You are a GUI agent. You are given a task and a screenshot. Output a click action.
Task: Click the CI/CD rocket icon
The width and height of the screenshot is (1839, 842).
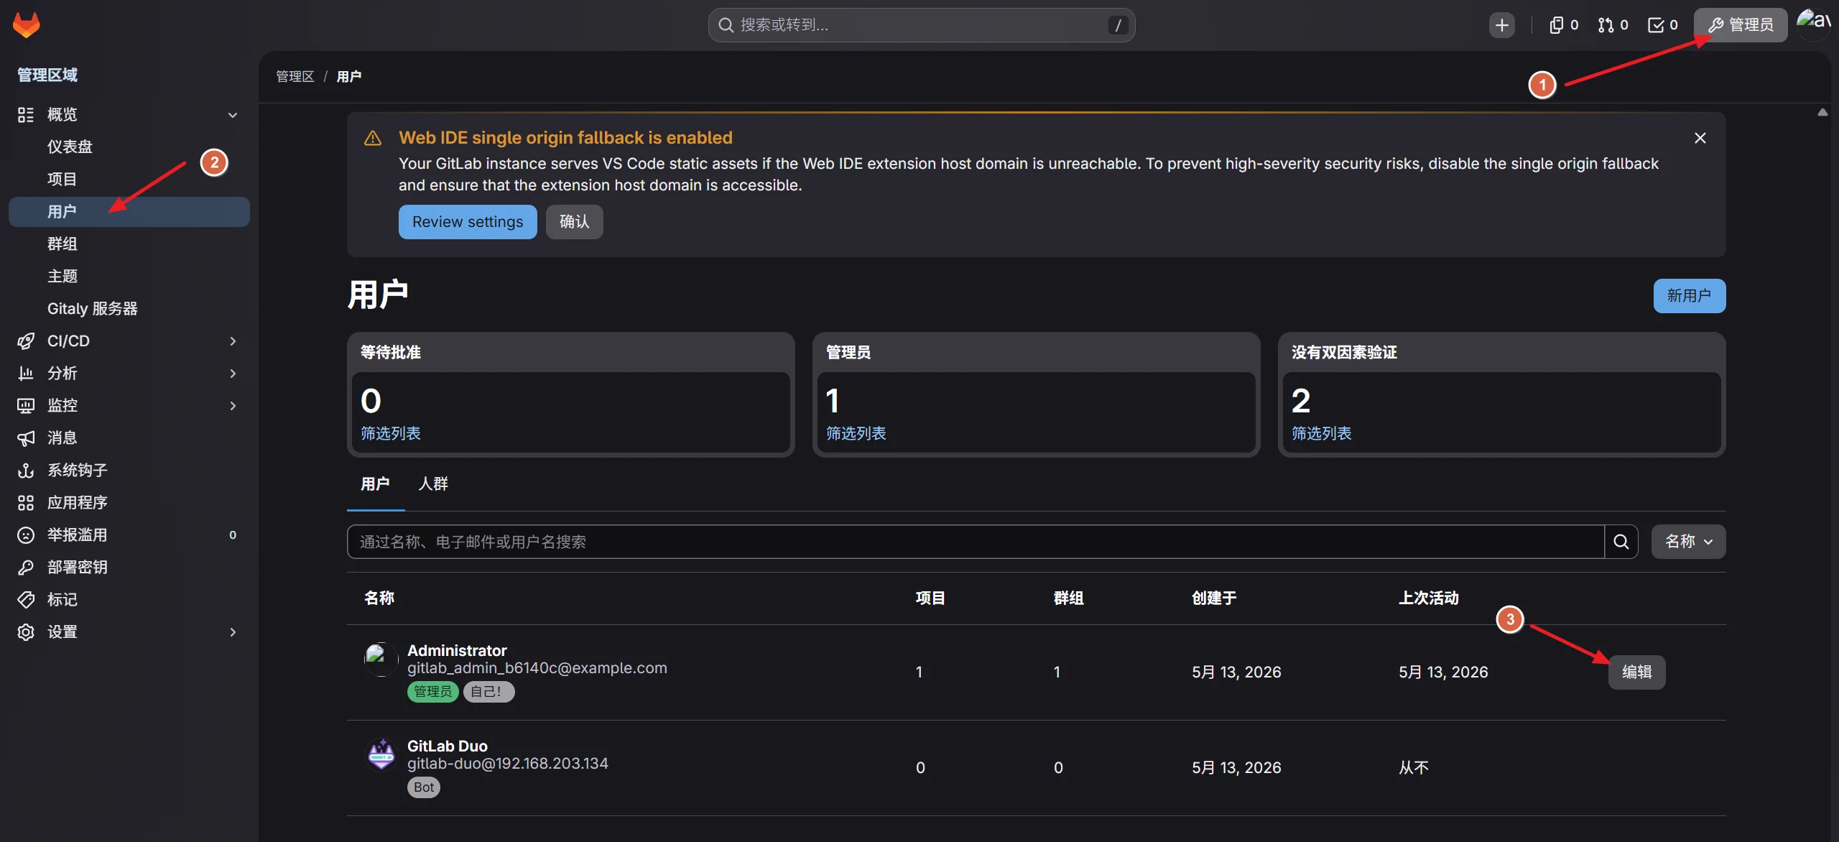coord(26,341)
